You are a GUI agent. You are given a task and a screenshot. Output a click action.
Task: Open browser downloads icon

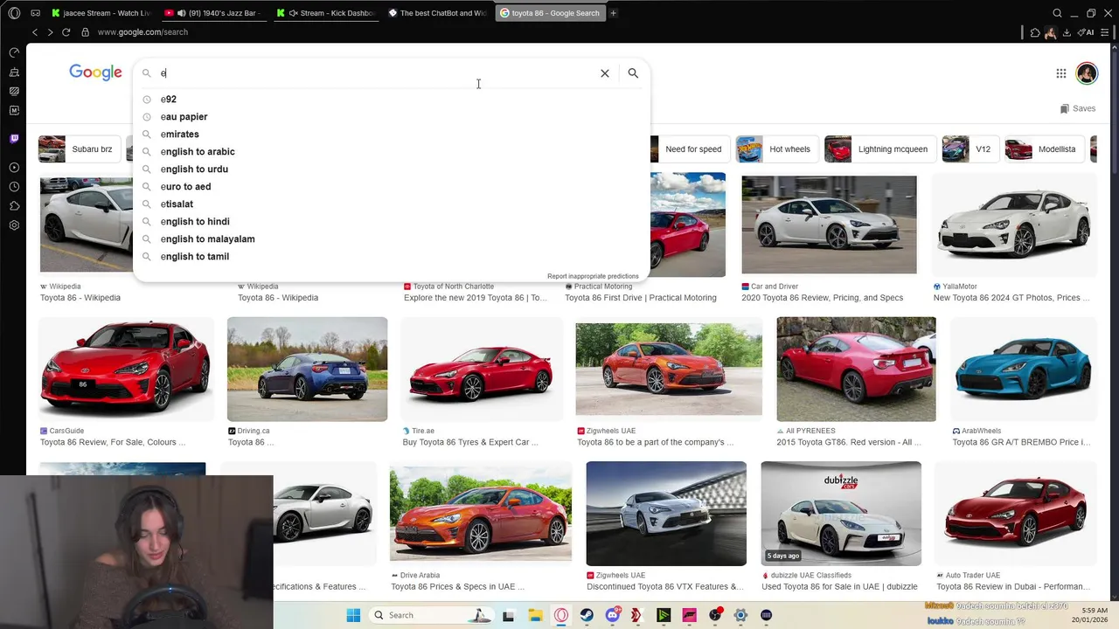1067,32
